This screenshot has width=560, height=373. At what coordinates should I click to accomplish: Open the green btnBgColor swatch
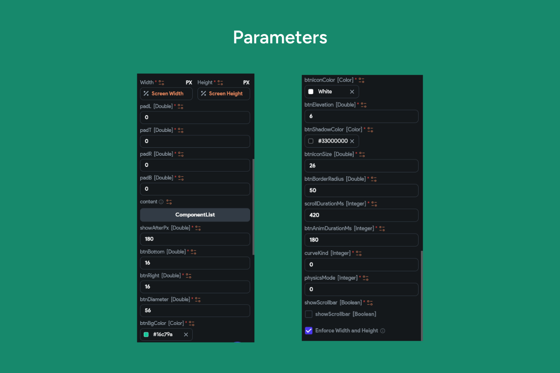[146, 334]
